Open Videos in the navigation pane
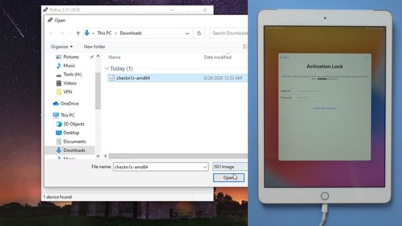402x226 pixels. [x=70, y=83]
